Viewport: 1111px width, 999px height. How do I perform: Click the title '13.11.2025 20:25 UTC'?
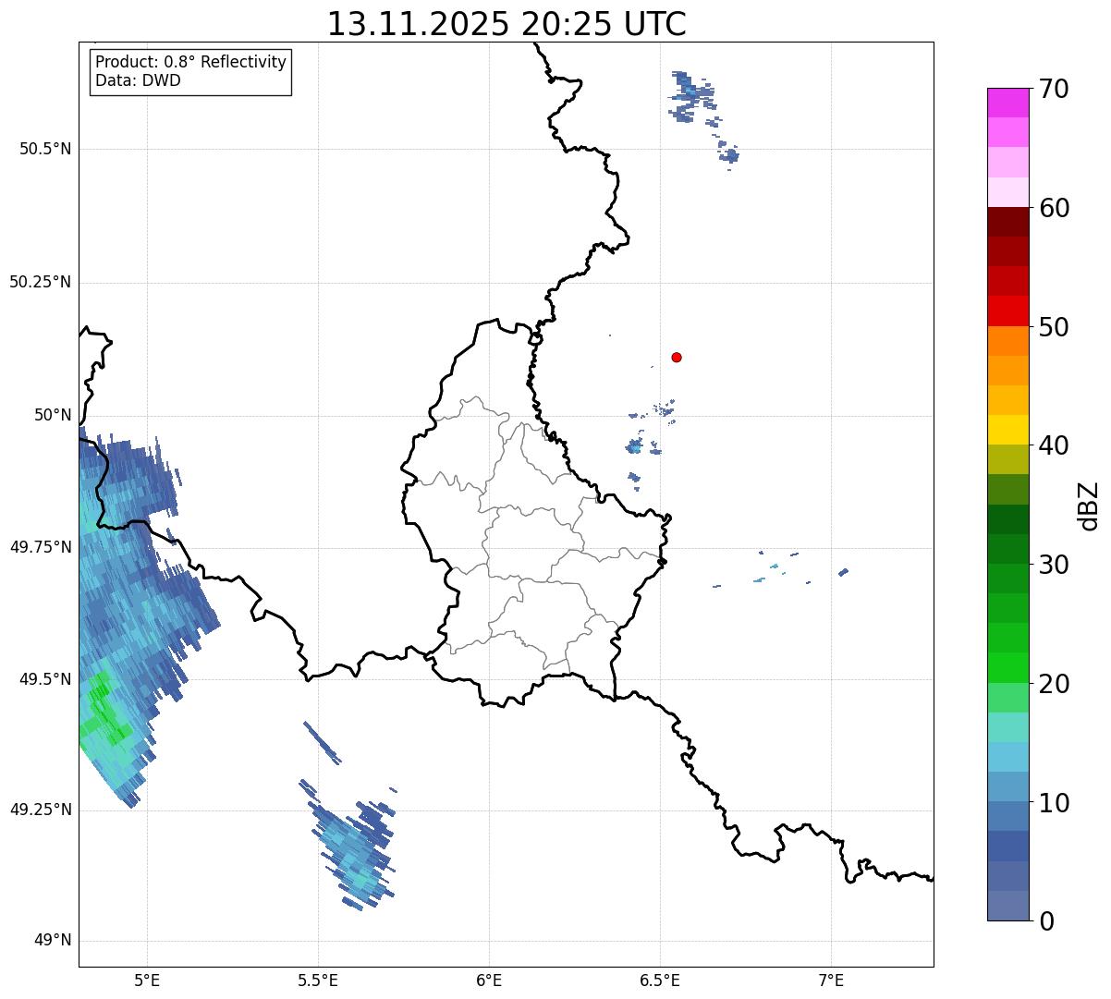click(507, 23)
